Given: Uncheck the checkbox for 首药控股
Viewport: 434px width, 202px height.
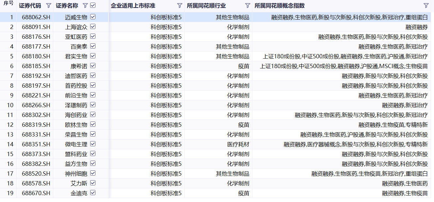Looking at the screenshot, I should pos(93,85).
